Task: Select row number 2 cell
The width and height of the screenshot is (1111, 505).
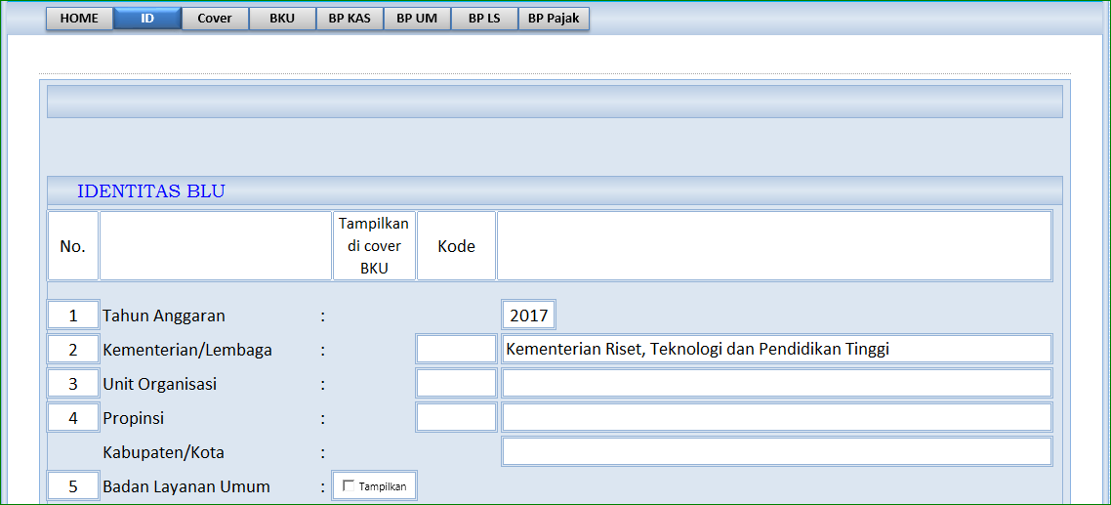Action: [73, 349]
